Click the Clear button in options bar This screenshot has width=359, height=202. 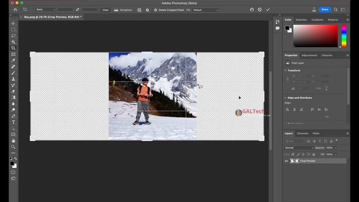pos(105,10)
